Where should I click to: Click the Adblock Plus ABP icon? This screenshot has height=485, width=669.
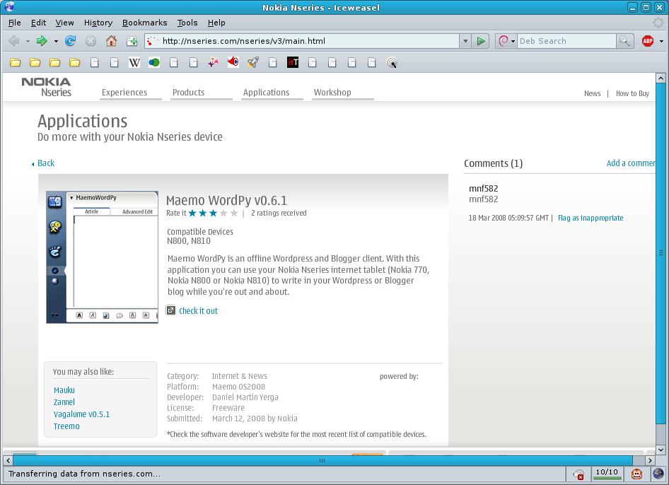[x=647, y=41]
